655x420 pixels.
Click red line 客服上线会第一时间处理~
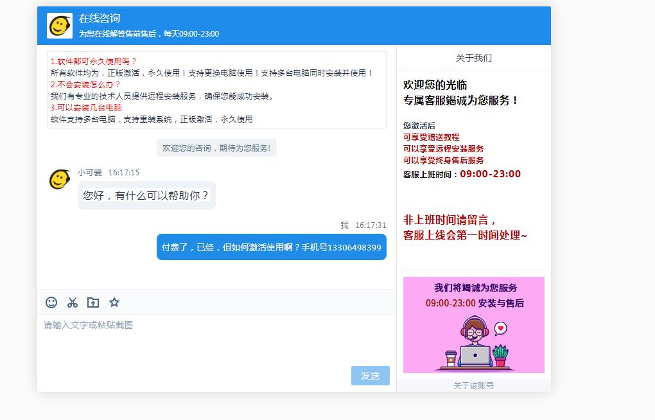click(x=465, y=235)
